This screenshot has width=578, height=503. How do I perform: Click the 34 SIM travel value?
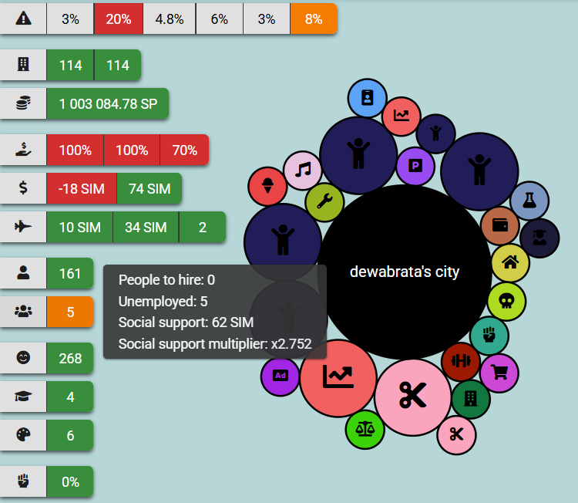coord(146,227)
